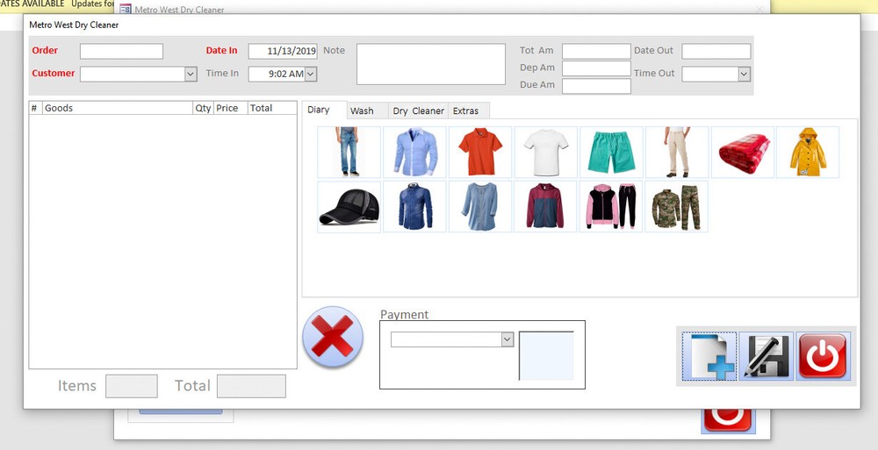This screenshot has height=450, width=878.
Task: Select the teal shorts item
Action: pos(611,152)
